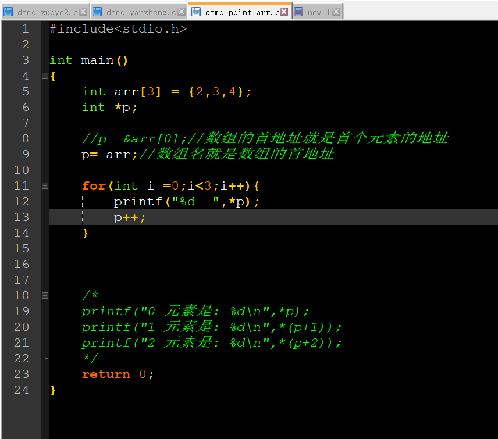This screenshot has width=498, height=439.
Task: Click the for keyword on line 11
Action: (x=94, y=185)
